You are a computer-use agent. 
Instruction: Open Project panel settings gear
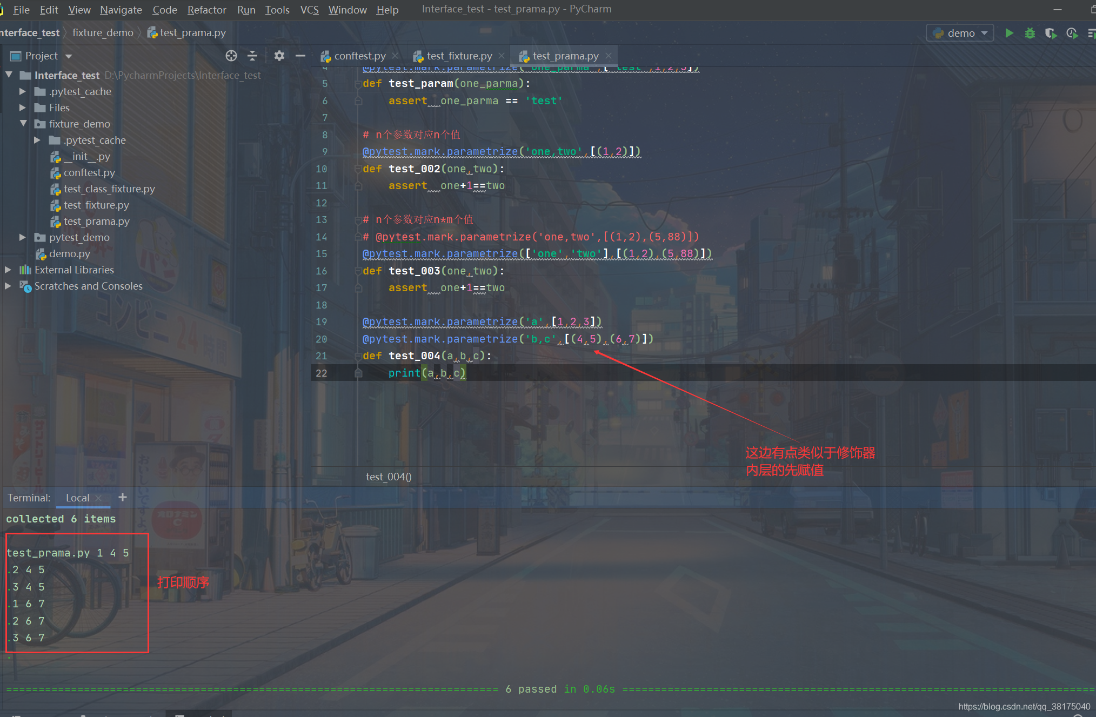point(279,56)
